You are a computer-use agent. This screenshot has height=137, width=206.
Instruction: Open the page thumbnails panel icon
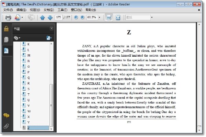[x=6, y=39]
